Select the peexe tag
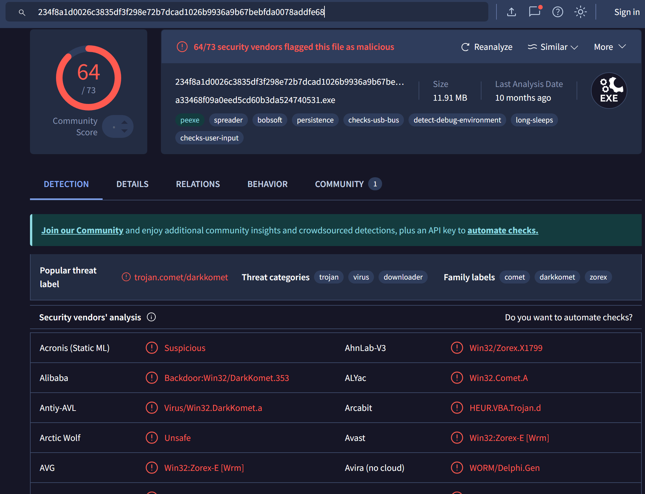Image resolution: width=645 pixels, height=494 pixels. pyautogui.click(x=190, y=120)
